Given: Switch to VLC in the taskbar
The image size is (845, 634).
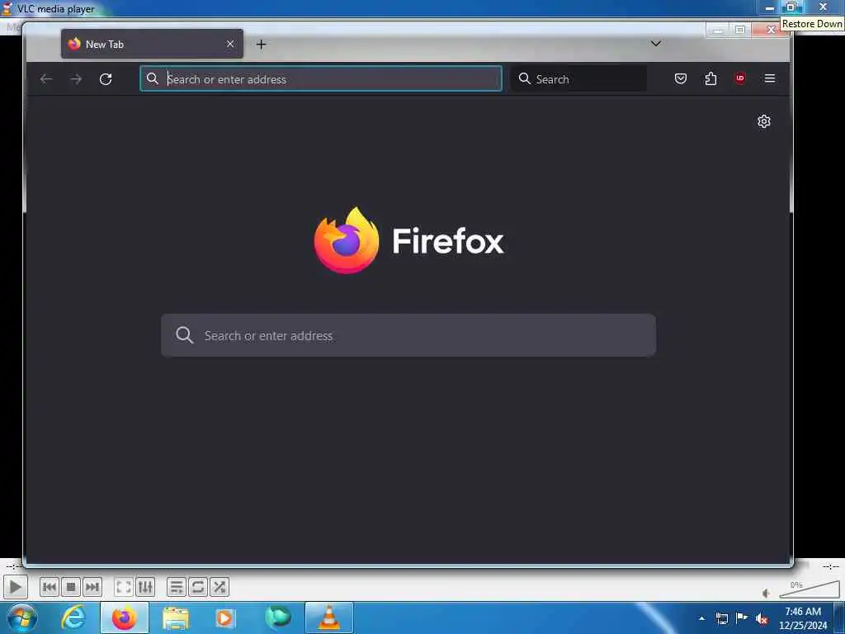Looking at the screenshot, I should point(329,617).
